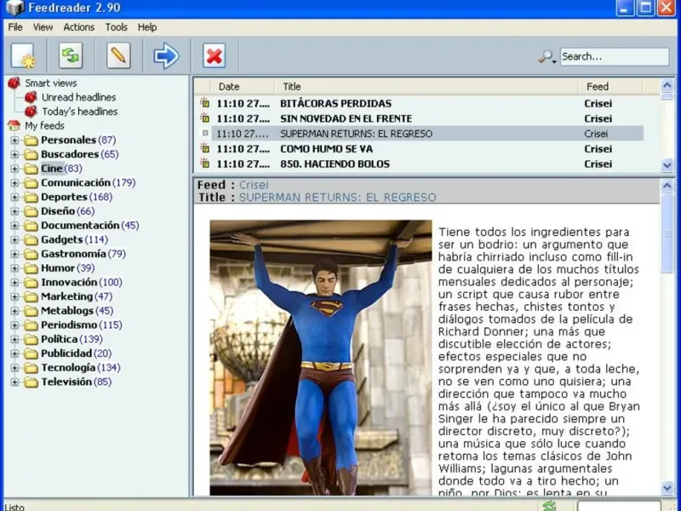Click the Política folder icon
Image resolution: width=681 pixels, height=511 pixels.
[x=31, y=339]
